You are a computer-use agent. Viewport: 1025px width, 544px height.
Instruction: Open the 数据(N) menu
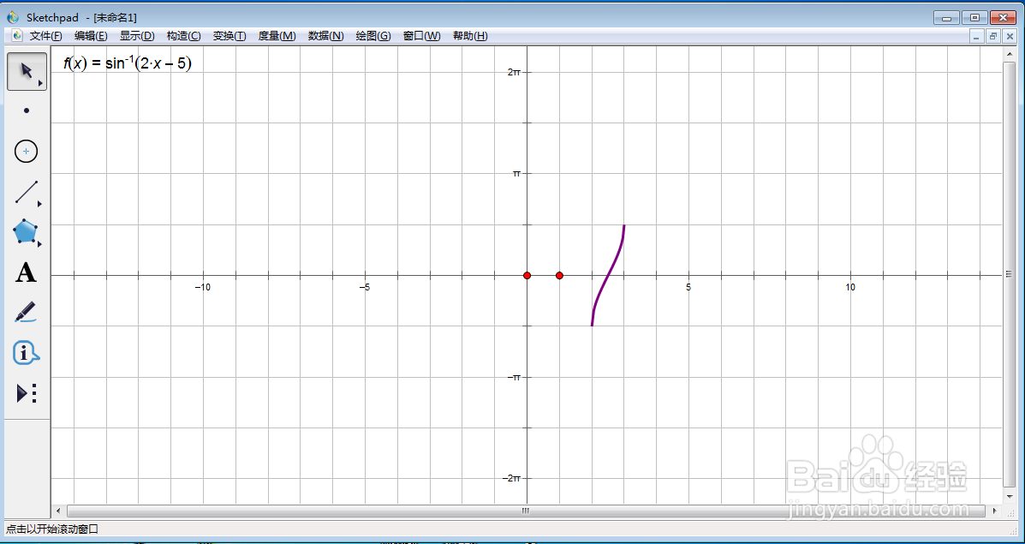pos(325,36)
